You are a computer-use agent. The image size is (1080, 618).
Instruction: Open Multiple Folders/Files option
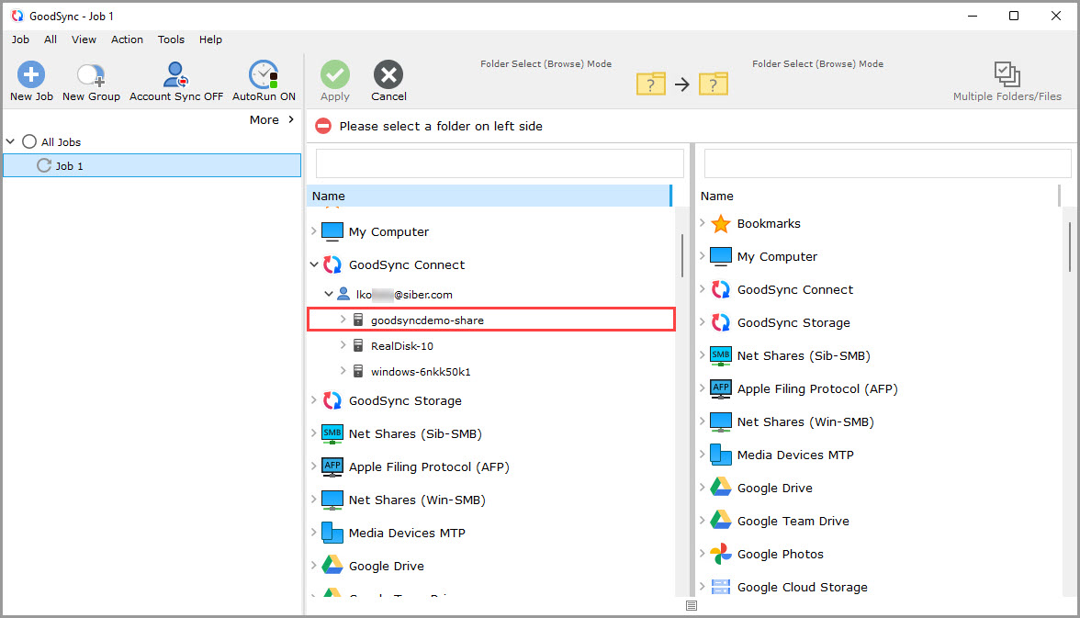tap(1007, 82)
